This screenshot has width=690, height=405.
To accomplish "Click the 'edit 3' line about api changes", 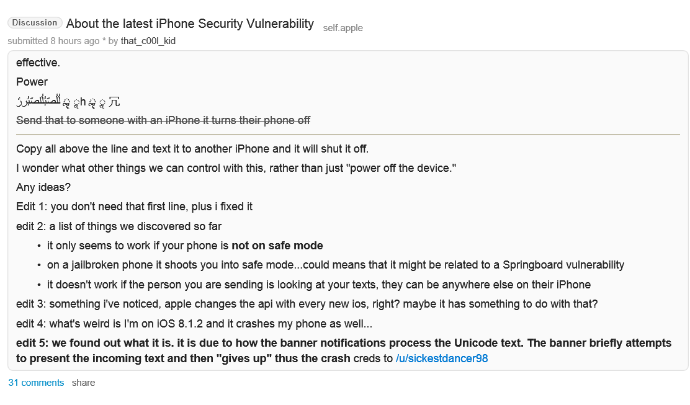I will click(x=307, y=304).
